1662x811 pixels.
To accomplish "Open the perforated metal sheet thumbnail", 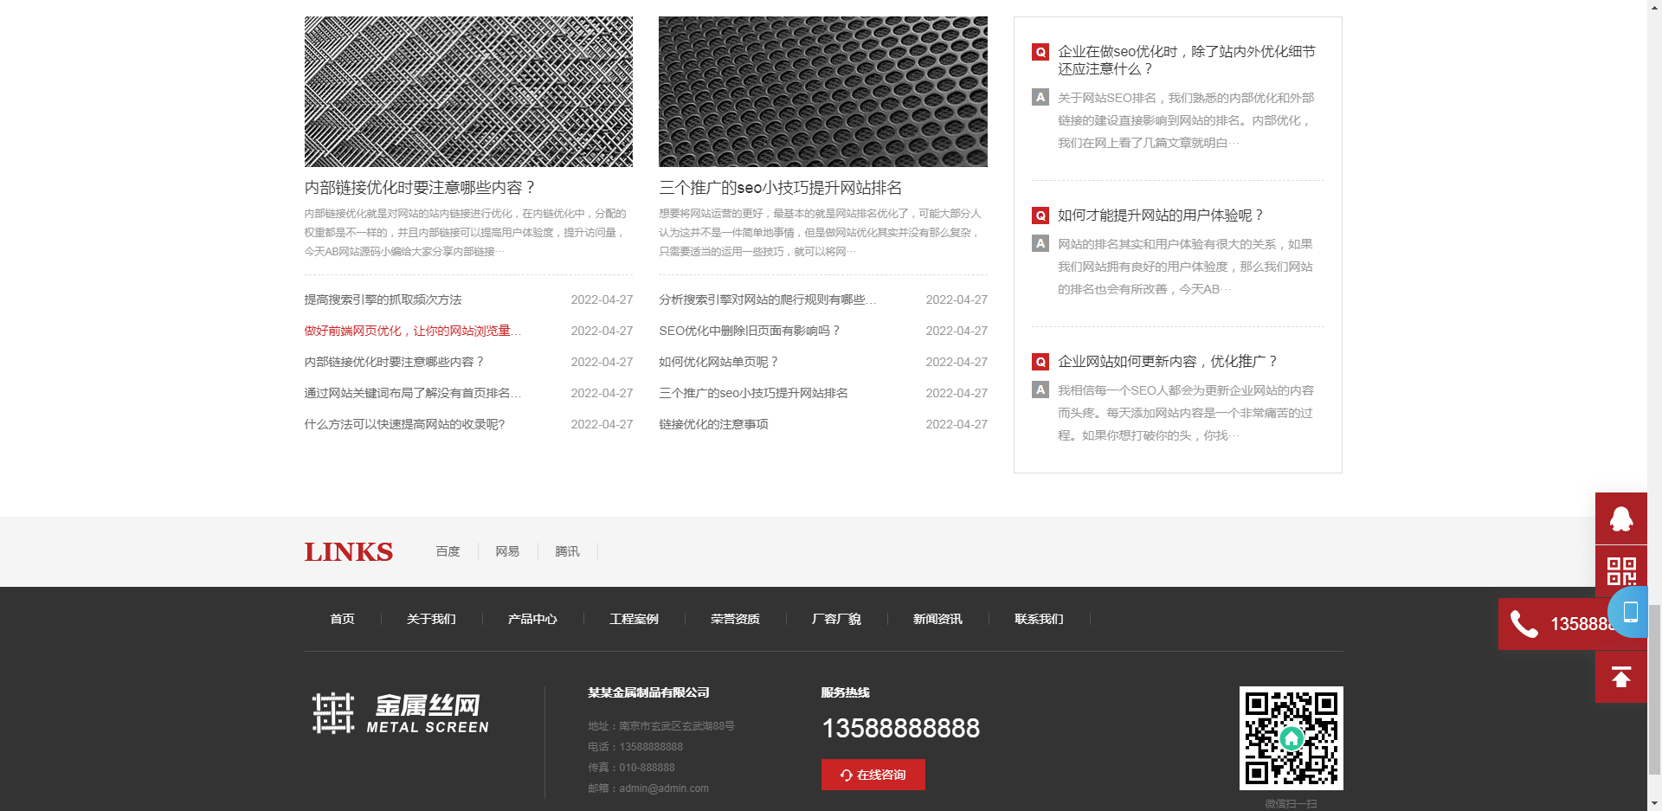I will click(822, 92).
